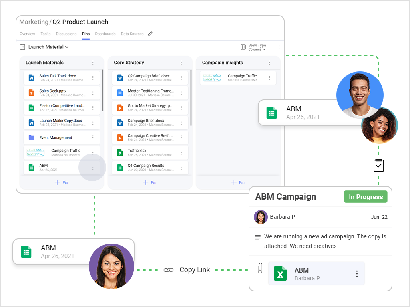Image resolution: width=410 pixels, height=307 pixels.
Task: Click Barbara P's avatar on the campaign card
Action: coord(261,217)
